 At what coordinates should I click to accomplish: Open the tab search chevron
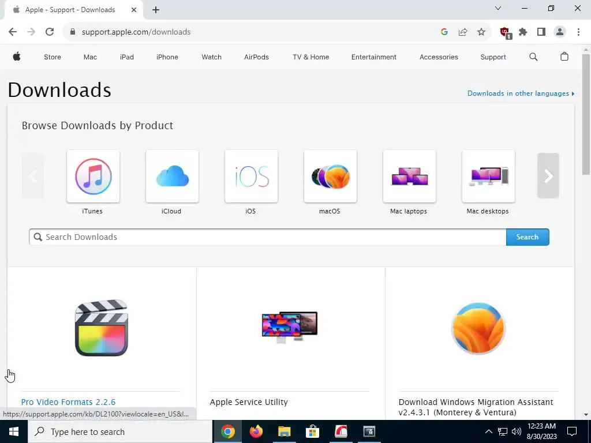(498, 8)
